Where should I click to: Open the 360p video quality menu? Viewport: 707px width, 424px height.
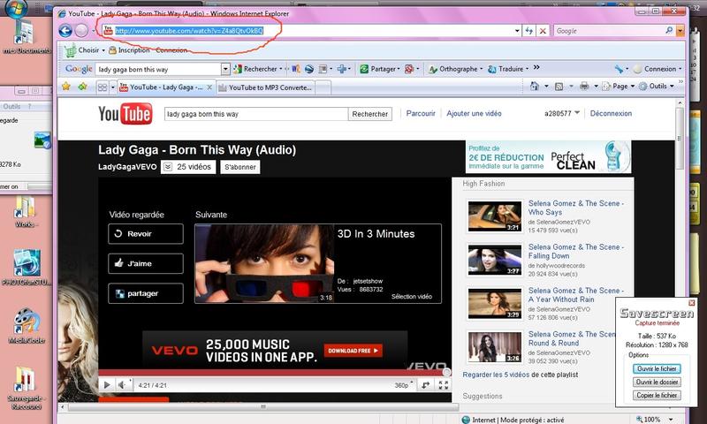402,385
